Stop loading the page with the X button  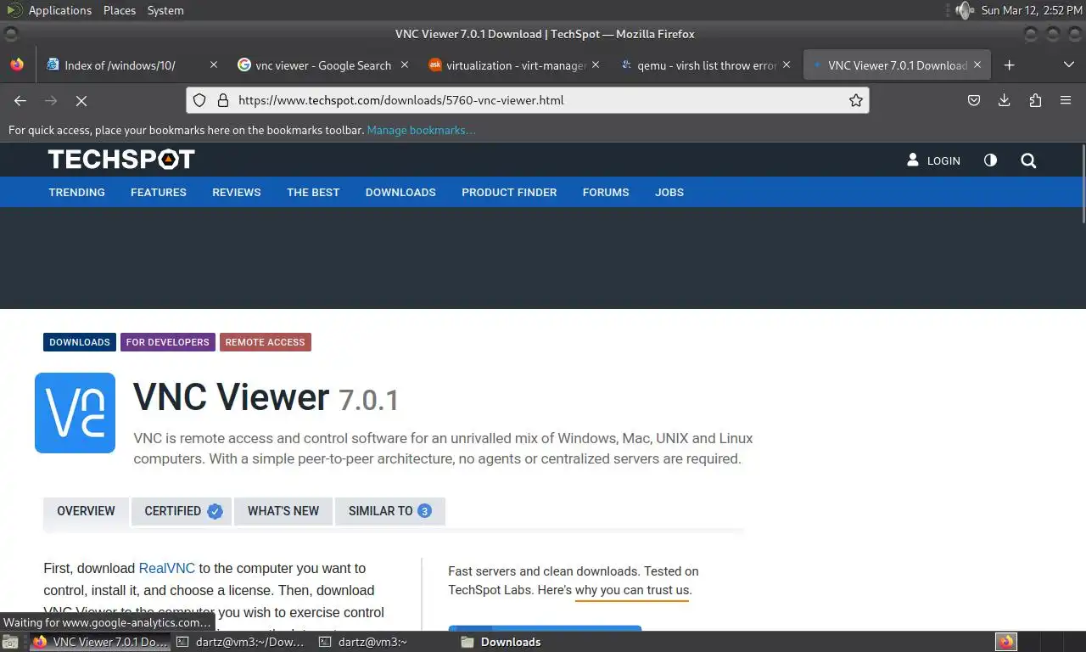click(81, 100)
